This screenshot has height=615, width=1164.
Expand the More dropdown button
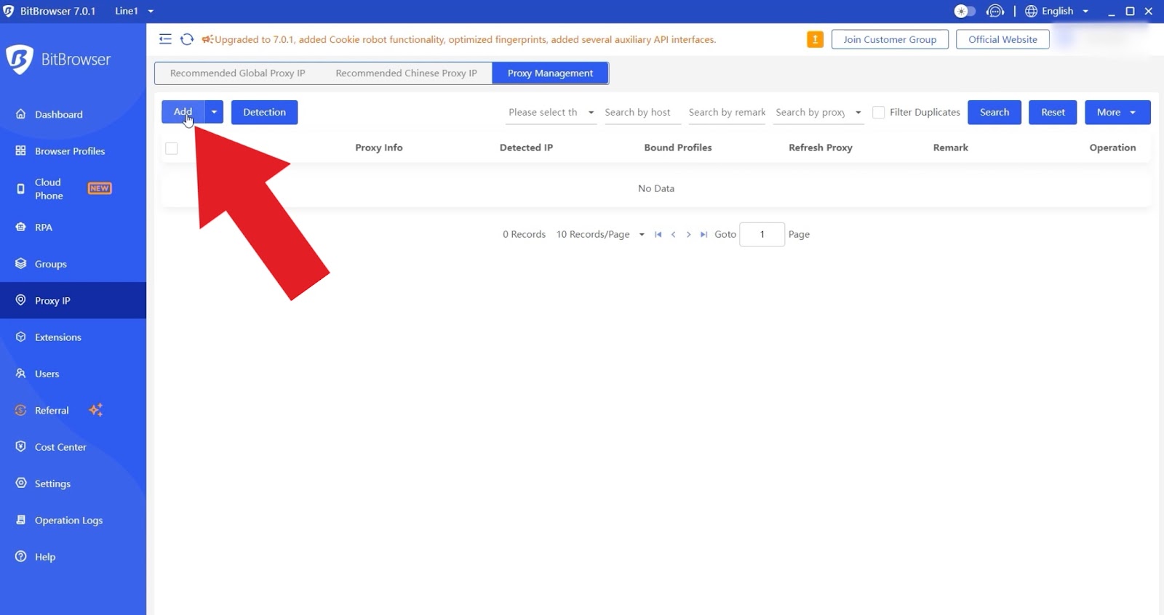click(x=1117, y=112)
